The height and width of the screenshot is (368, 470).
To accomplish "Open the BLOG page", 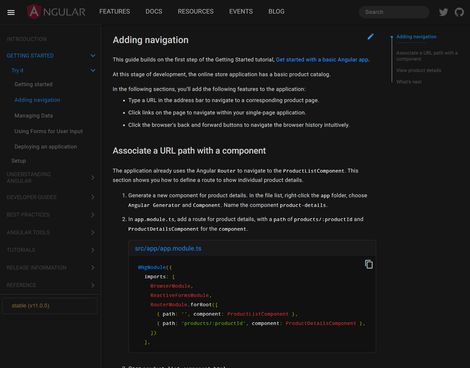I will (276, 11).
